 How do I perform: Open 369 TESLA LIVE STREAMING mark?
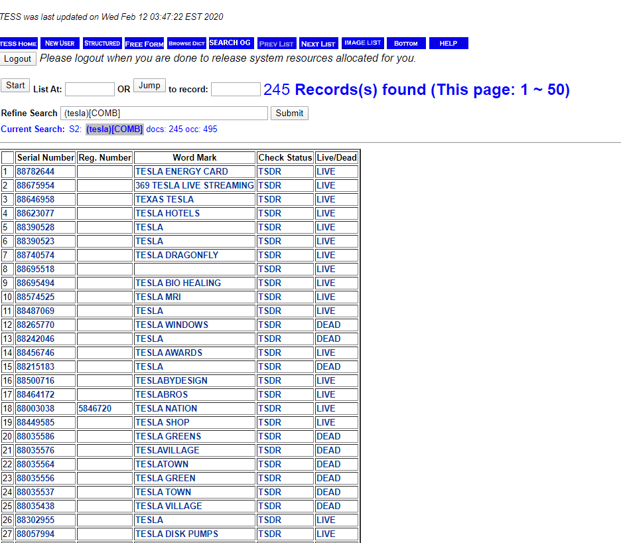tap(194, 185)
